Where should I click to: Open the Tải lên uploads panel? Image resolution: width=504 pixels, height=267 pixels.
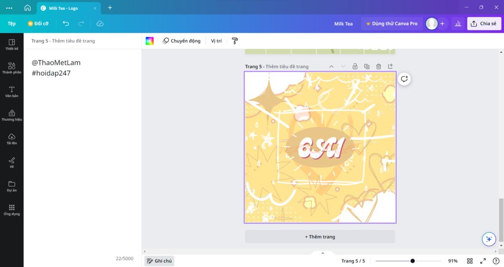[x=12, y=139]
